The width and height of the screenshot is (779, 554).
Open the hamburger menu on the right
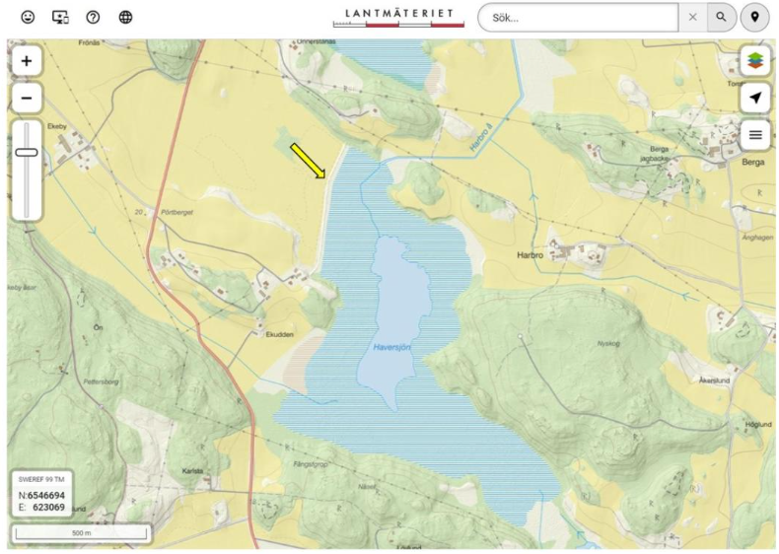click(x=755, y=134)
